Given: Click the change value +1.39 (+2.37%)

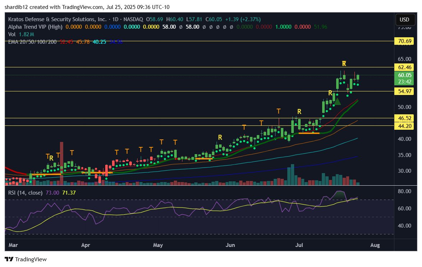Looking at the screenshot, I should pyautogui.click(x=243, y=19).
